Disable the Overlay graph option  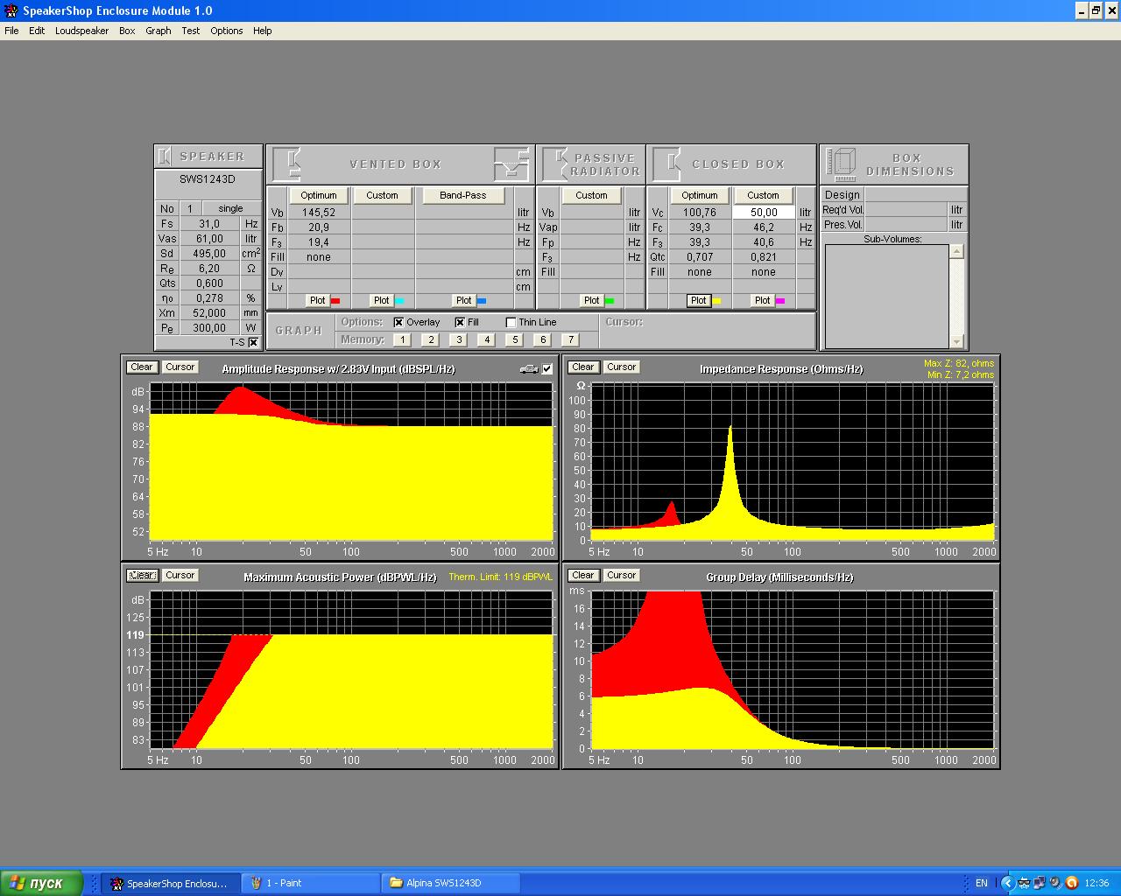(399, 322)
